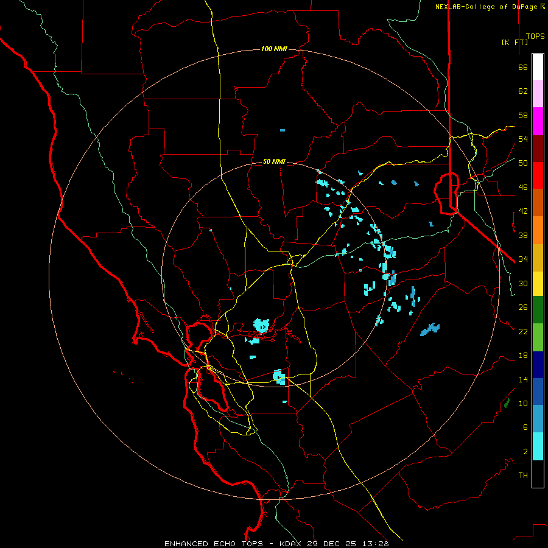
Task: Click the light green legend swatch
Action: [538, 337]
